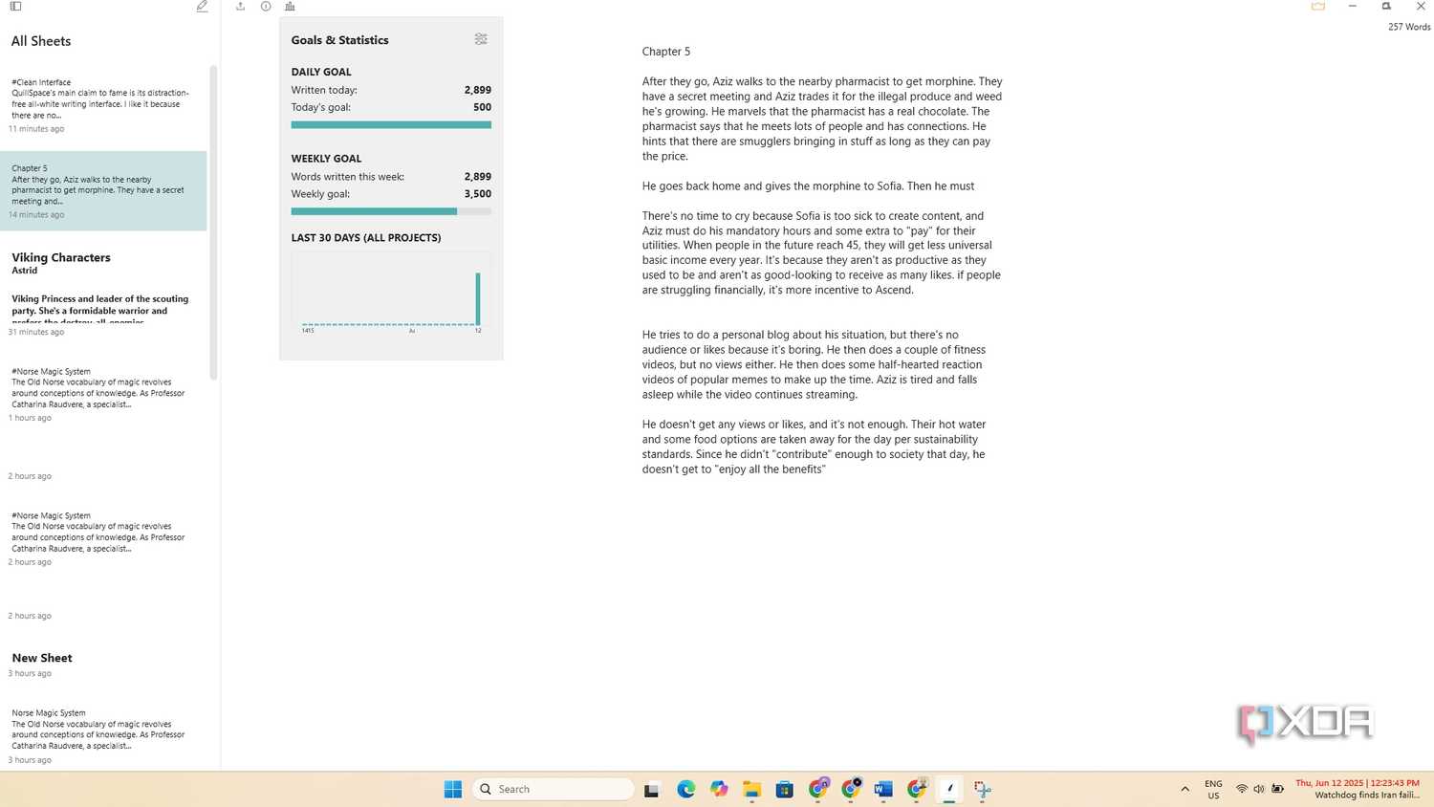Switch to Microsoft Word on taskbar
Image resolution: width=1434 pixels, height=807 pixels.
point(883,789)
